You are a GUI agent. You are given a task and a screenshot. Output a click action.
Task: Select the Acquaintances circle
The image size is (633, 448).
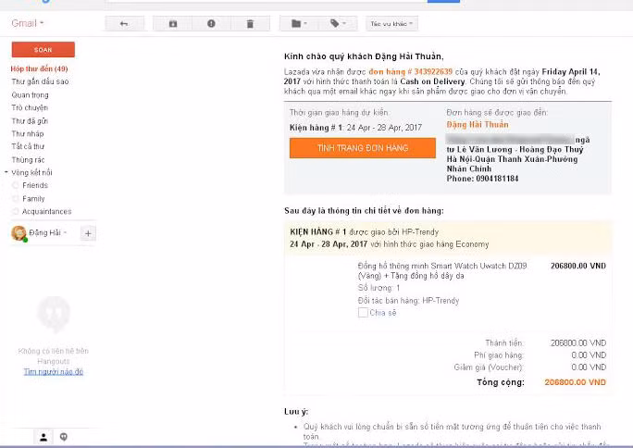point(46,211)
